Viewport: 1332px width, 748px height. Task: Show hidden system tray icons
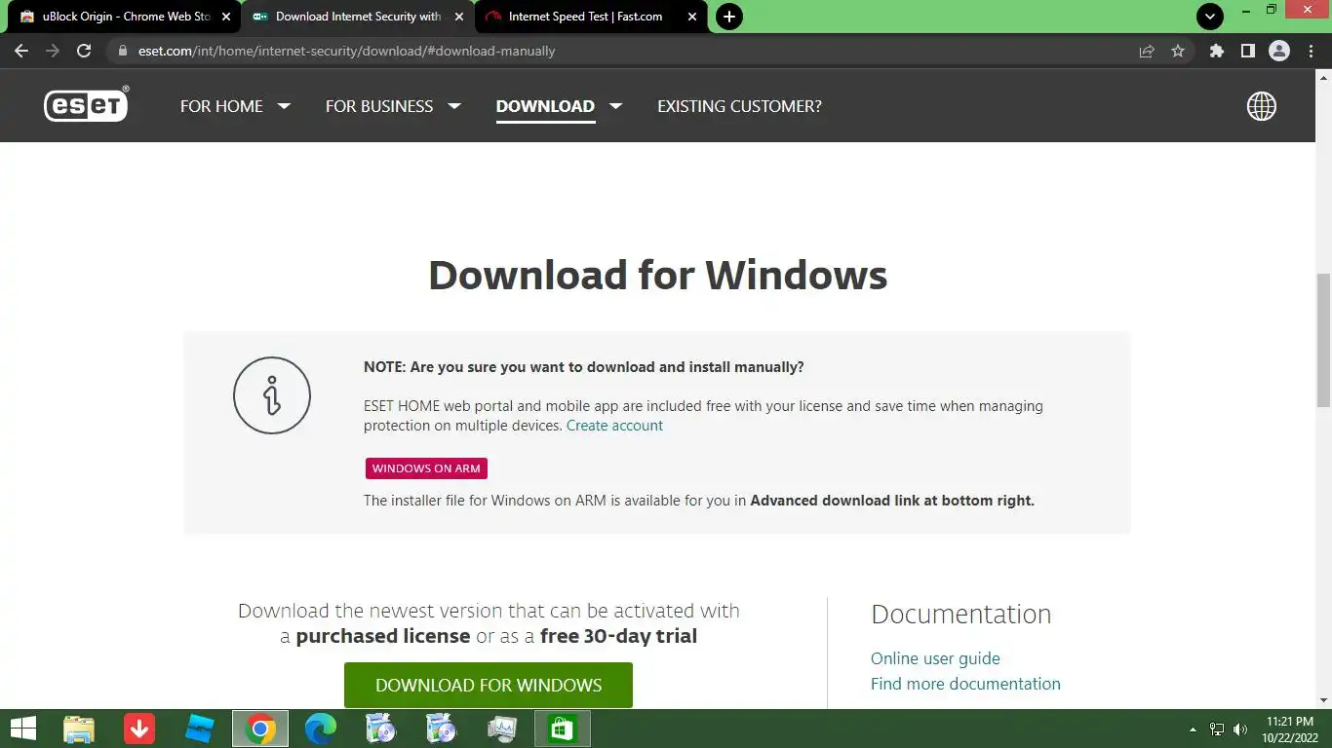pyautogui.click(x=1193, y=729)
